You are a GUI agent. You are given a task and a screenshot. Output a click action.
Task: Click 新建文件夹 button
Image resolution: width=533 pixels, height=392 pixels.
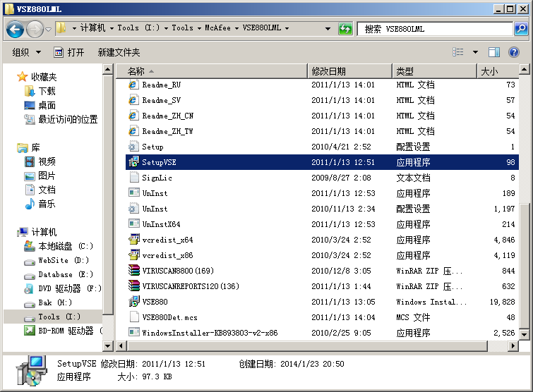119,52
